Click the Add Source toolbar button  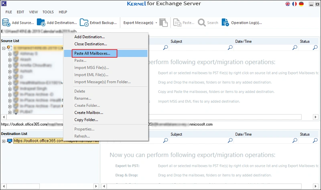point(18,22)
